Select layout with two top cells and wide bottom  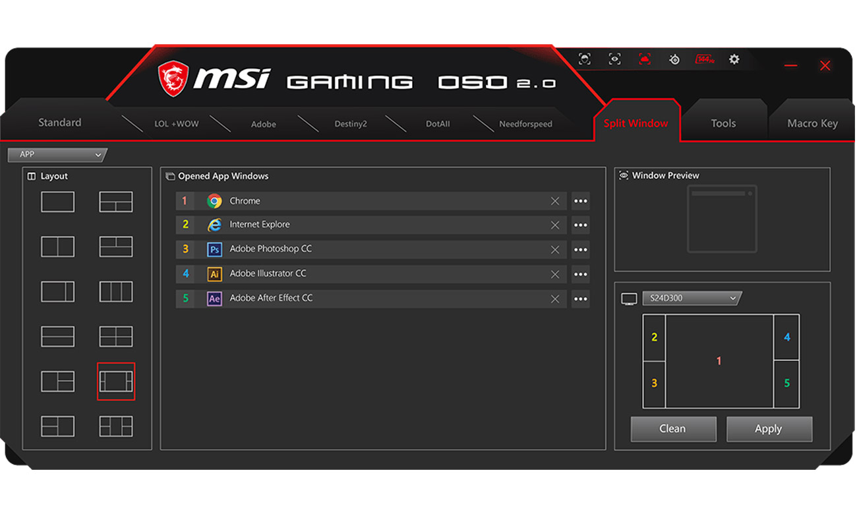(116, 246)
